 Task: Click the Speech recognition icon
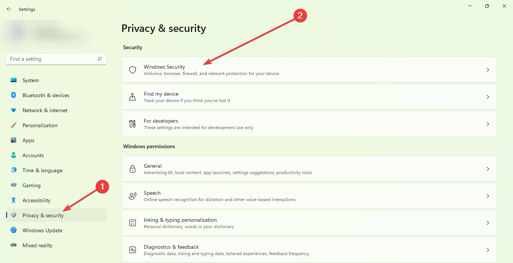tap(132, 196)
